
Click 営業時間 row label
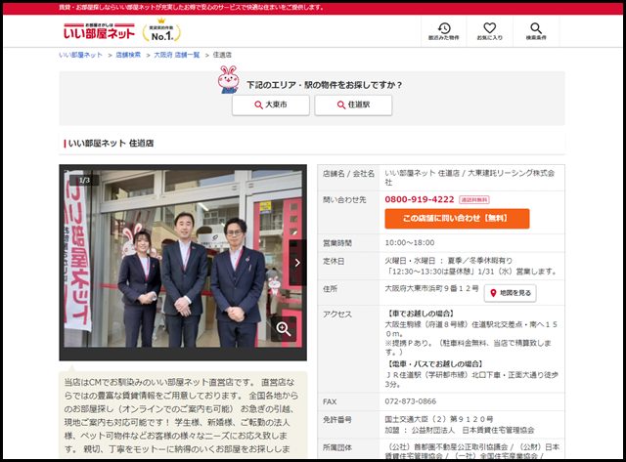[337, 243]
